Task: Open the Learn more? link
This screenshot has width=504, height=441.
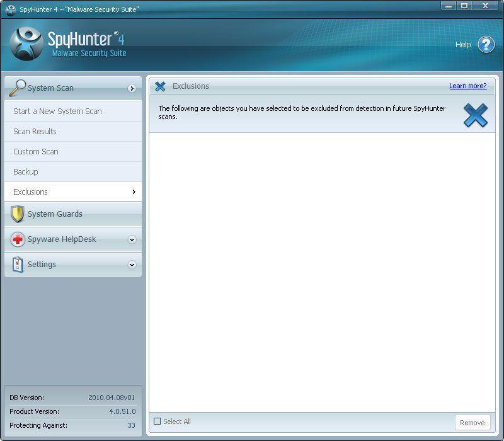Action: [x=467, y=86]
